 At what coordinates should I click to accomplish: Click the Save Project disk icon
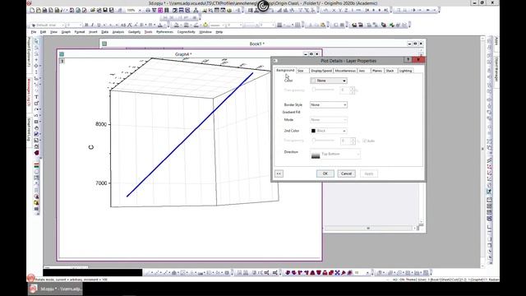click(x=105, y=11)
